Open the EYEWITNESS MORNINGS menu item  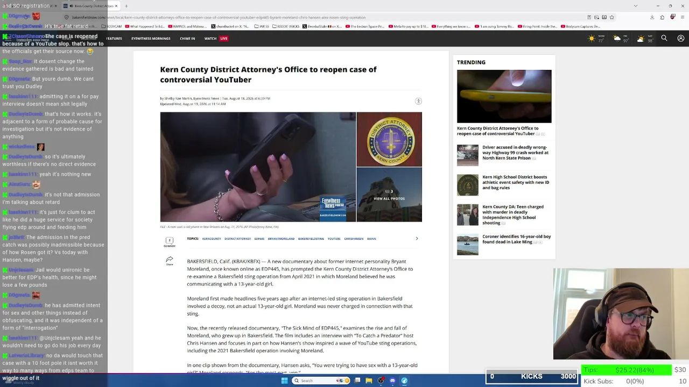point(151,39)
